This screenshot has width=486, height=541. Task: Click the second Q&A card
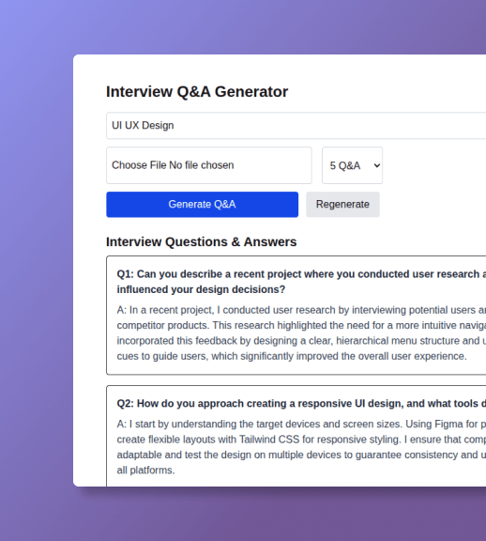296,436
